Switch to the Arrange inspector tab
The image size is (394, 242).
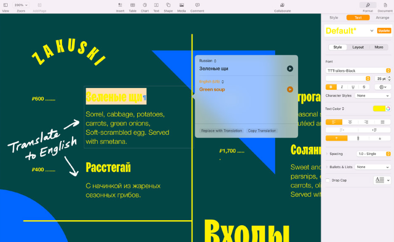(382, 18)
